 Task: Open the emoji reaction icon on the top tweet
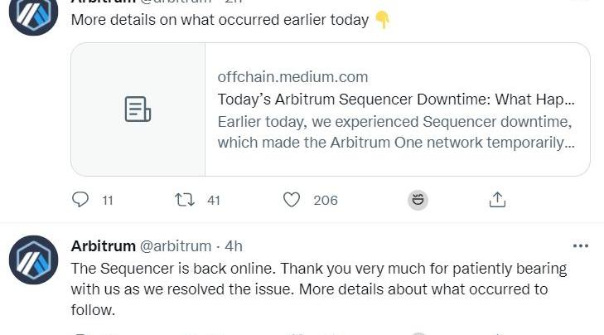(418, 200)
